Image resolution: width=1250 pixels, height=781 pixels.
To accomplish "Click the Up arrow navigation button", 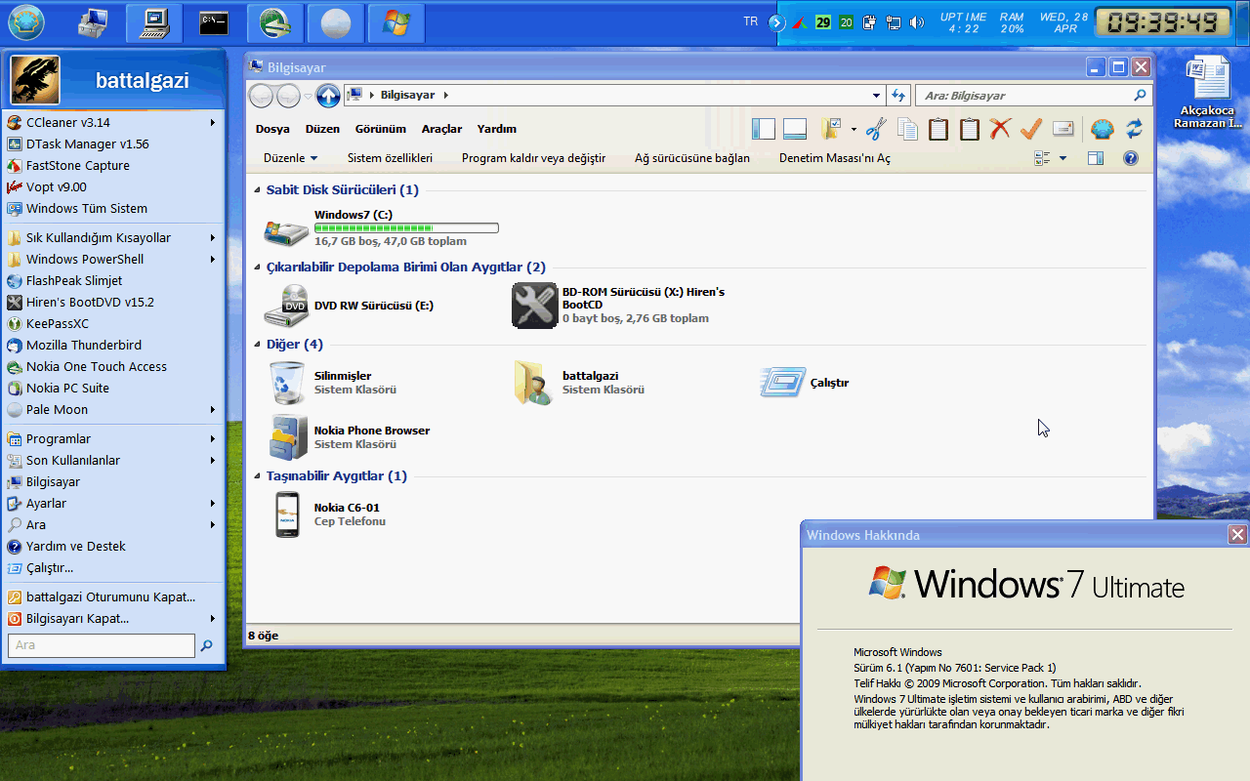I will click(x=328, y=96).
